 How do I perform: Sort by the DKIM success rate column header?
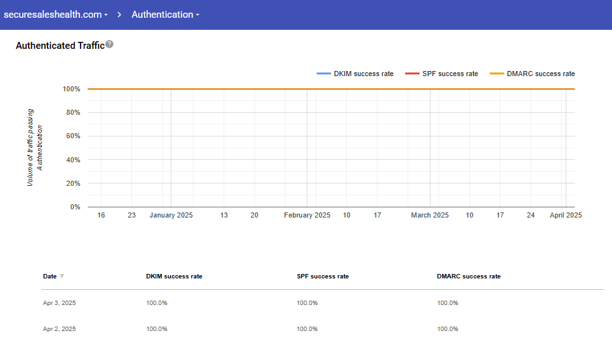[174, 276]
